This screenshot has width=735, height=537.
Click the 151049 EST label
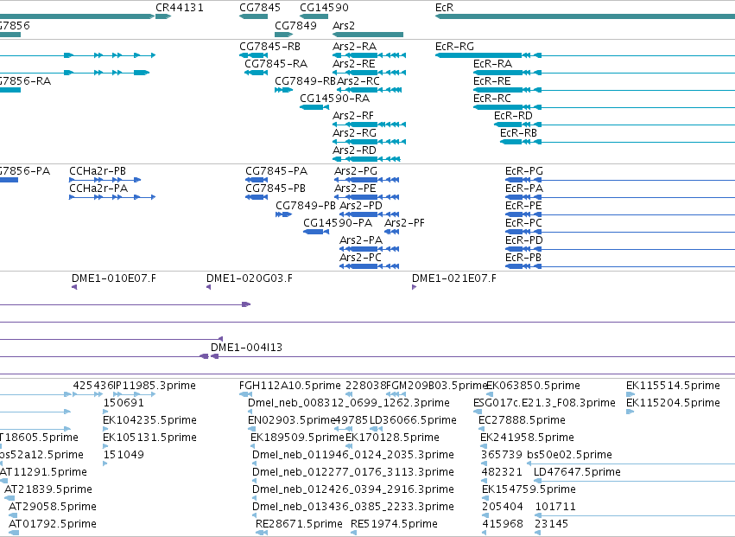coord(124,456)
